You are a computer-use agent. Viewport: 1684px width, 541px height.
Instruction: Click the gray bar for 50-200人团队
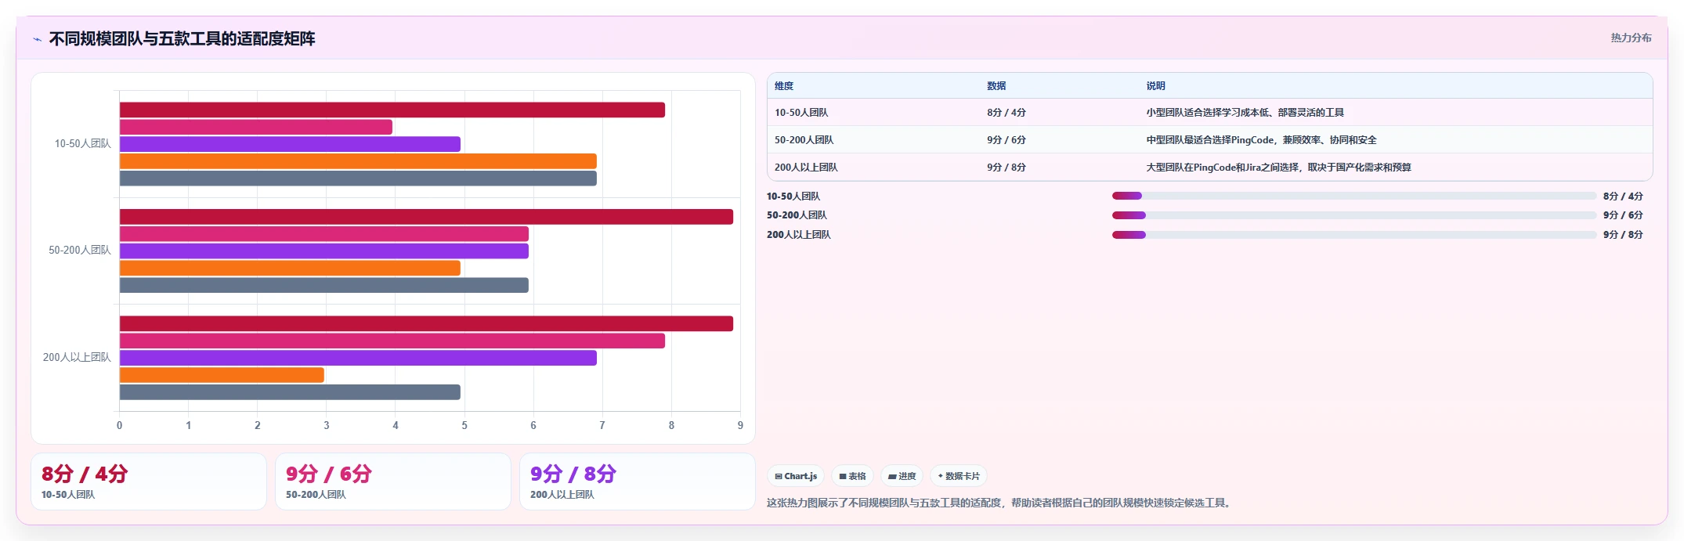pos(324,285)
